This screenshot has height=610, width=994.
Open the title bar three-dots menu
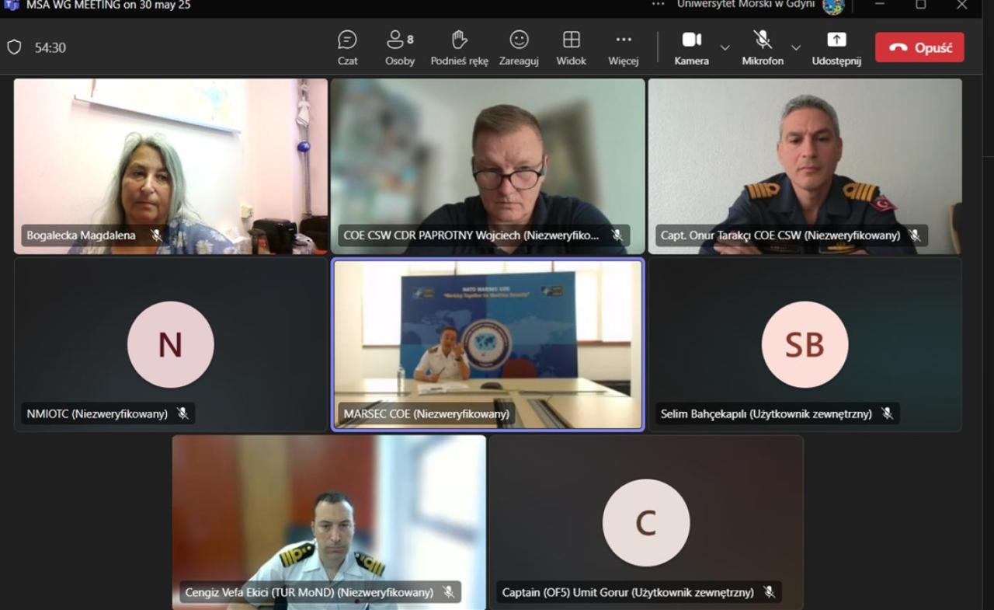pos(658,5)
